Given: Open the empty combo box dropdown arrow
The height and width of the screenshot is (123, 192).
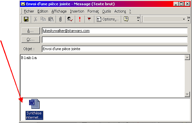Looking at the screenshot, I should tap(184, 19).
